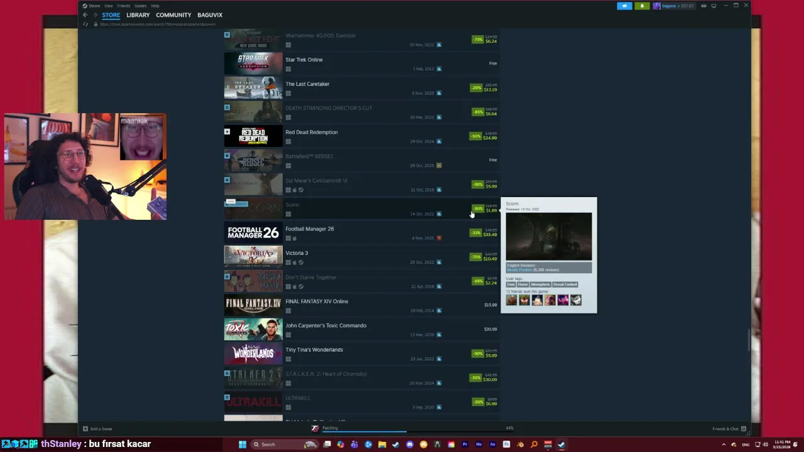Open the Friends & Chat icon
The width and height of the screenshot is (804, 452).
(744, 429)
